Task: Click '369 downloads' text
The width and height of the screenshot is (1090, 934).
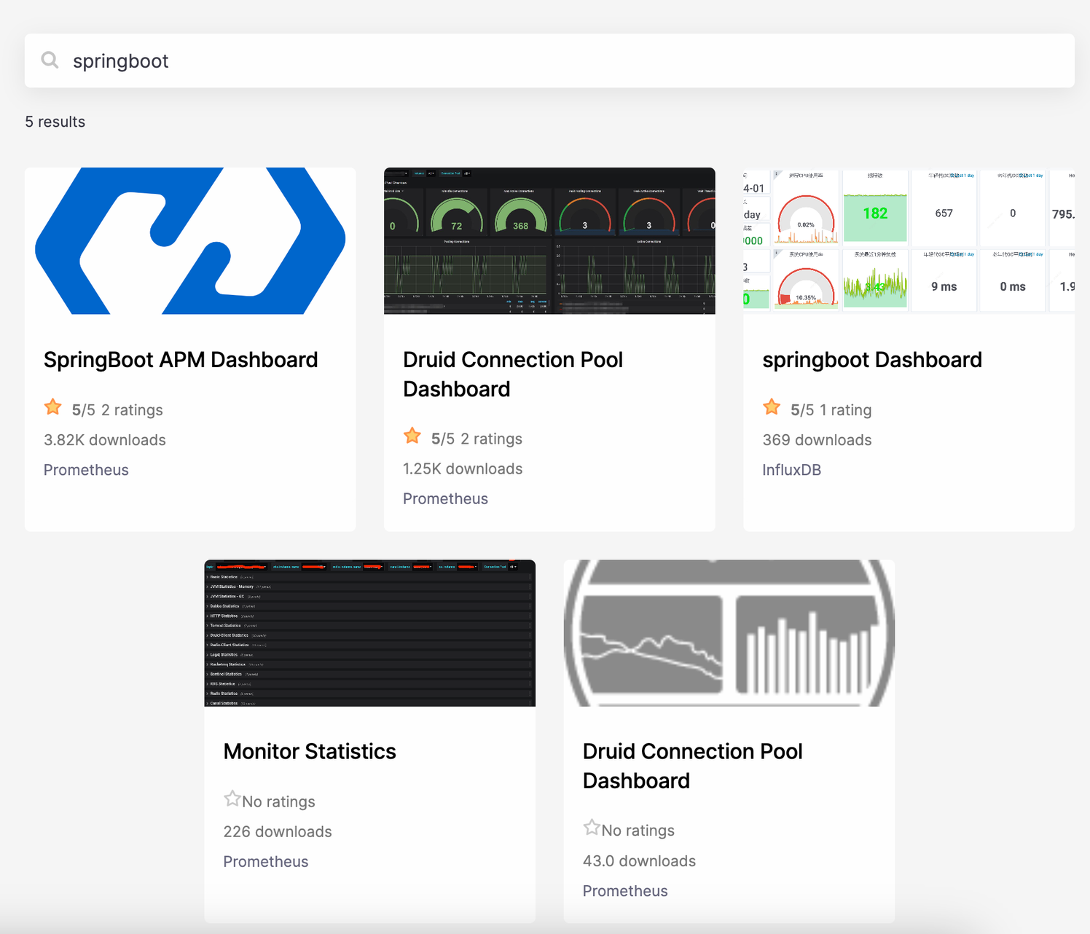Action: [x=817, y=440]
